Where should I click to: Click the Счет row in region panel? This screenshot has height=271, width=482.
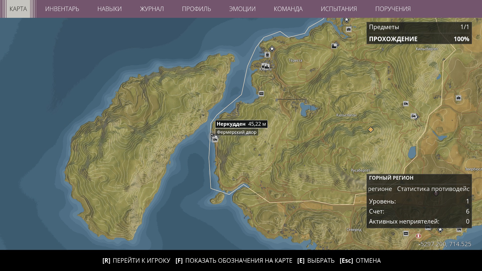pyautogui.click(x=419, y=211)
